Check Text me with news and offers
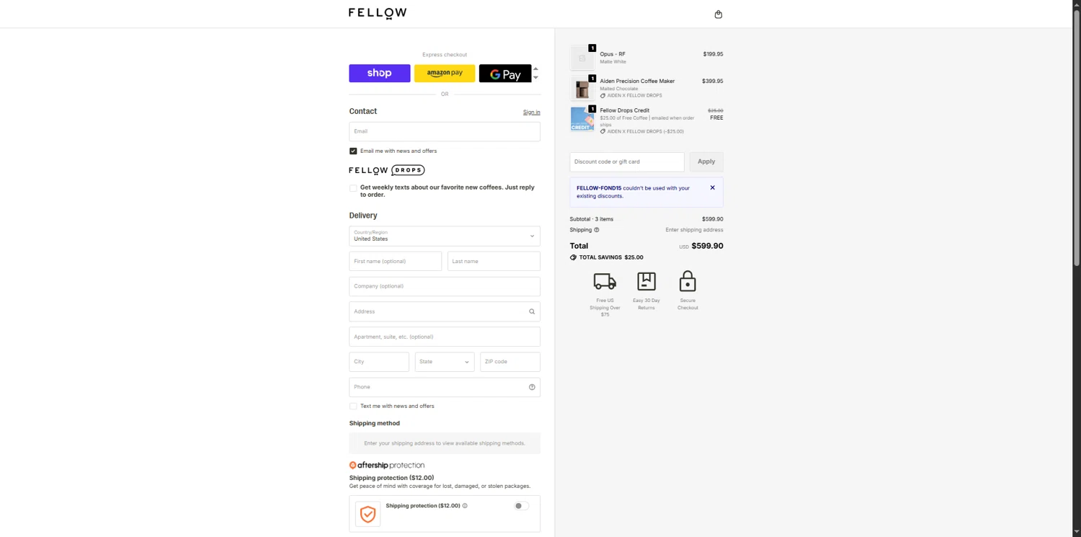 click(x=353, y=407)
